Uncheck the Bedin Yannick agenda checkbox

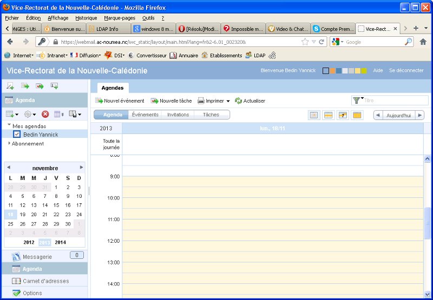tap(17, 134)
